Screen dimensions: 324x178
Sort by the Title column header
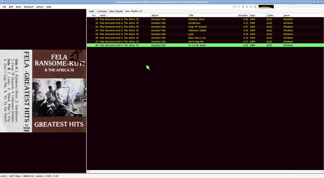coord(207,15)
